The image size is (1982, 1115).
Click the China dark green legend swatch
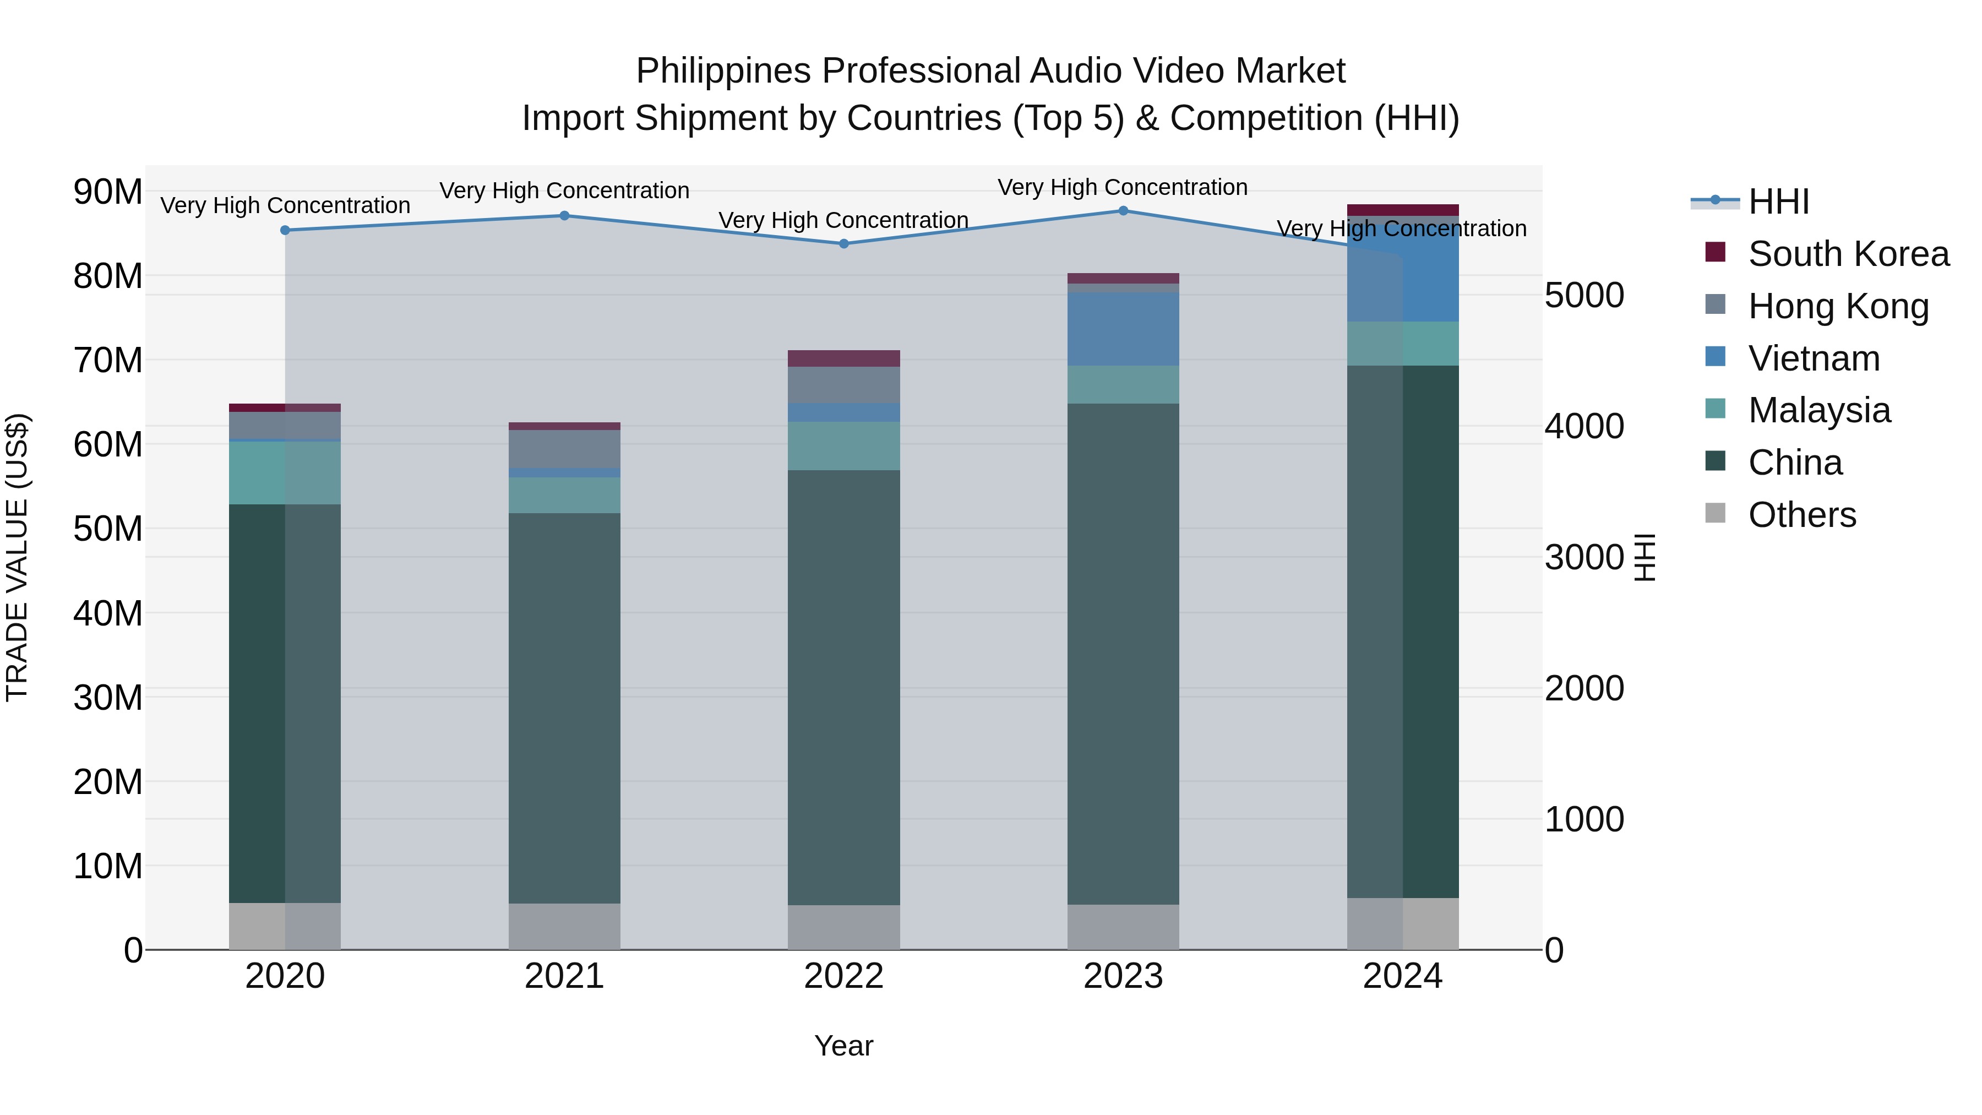click(1715, 461)
